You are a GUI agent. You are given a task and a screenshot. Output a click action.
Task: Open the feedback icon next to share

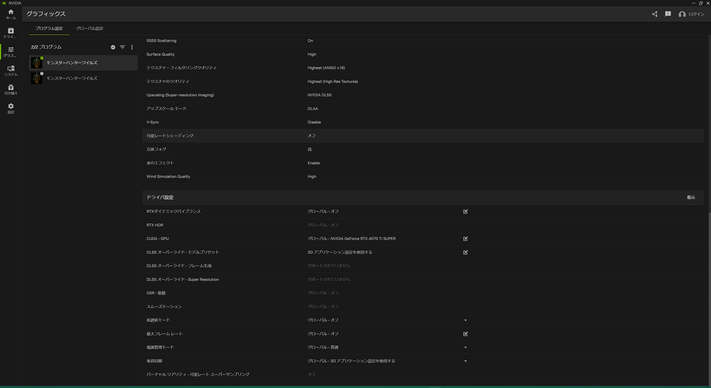(668, 14)
